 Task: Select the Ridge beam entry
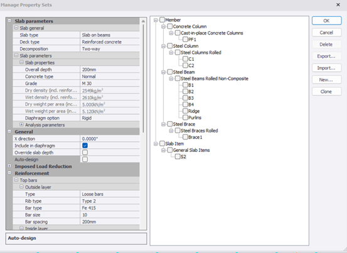[x=194, y=111]
